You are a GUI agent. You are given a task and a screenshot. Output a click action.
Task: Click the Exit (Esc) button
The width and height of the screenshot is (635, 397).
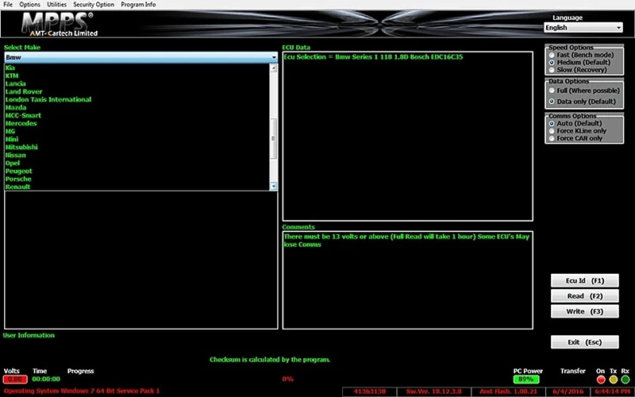(585, 342)
